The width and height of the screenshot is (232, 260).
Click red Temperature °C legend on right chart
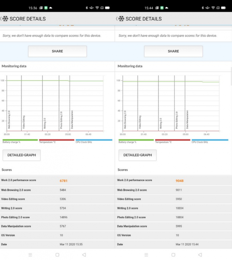pyautogui.click(x=172, y=140)
